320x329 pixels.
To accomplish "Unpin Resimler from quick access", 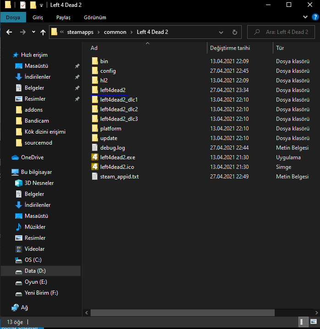I will [77, 99].
